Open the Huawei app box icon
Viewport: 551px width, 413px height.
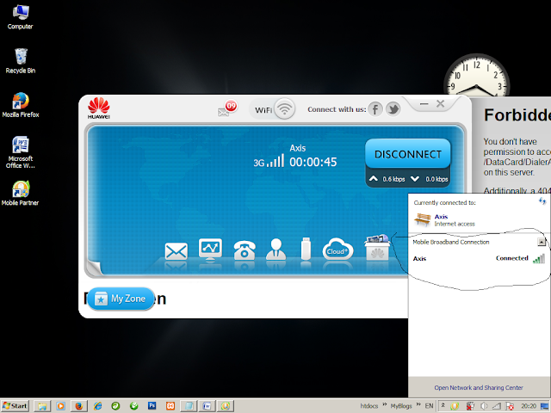pos(377,248)
